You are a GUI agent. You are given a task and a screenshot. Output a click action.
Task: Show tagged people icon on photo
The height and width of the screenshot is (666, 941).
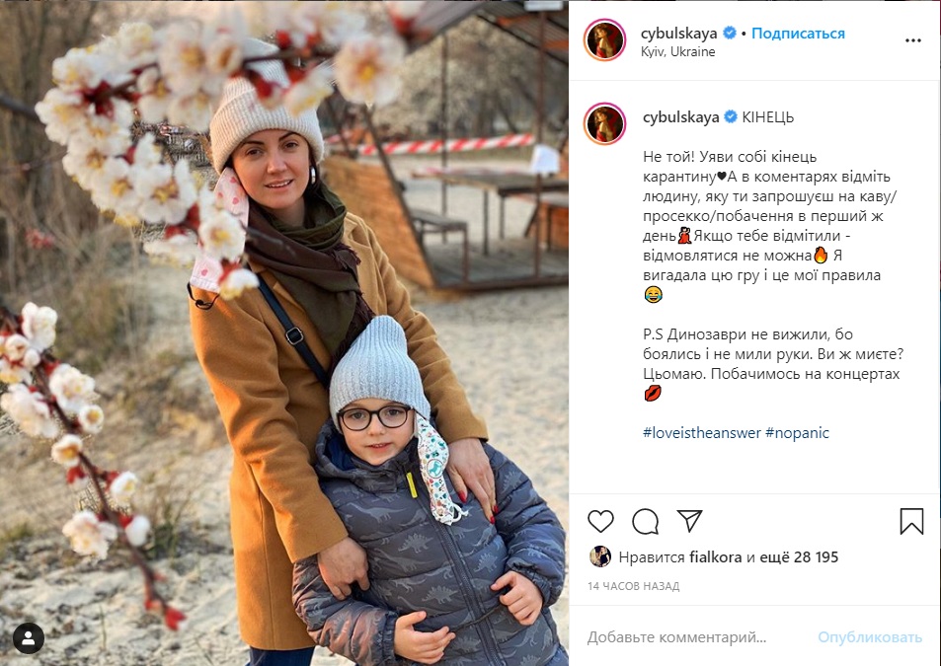tap(29, 637)
